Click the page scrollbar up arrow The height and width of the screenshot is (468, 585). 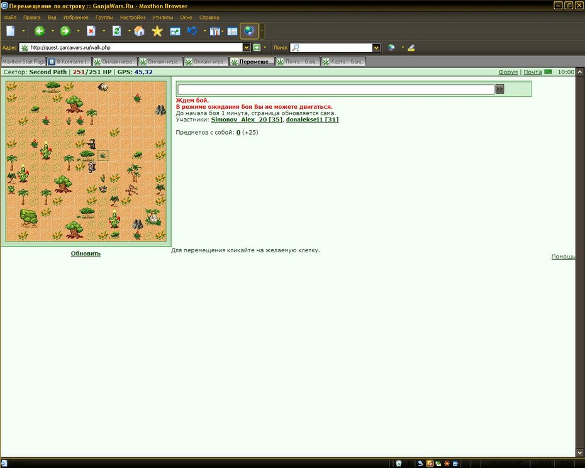580,72
